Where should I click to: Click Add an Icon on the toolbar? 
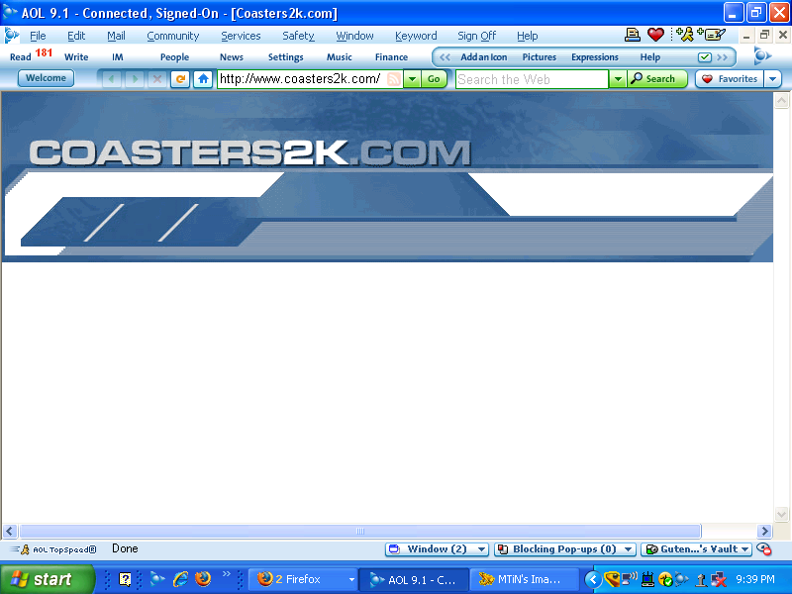[483, 57]
